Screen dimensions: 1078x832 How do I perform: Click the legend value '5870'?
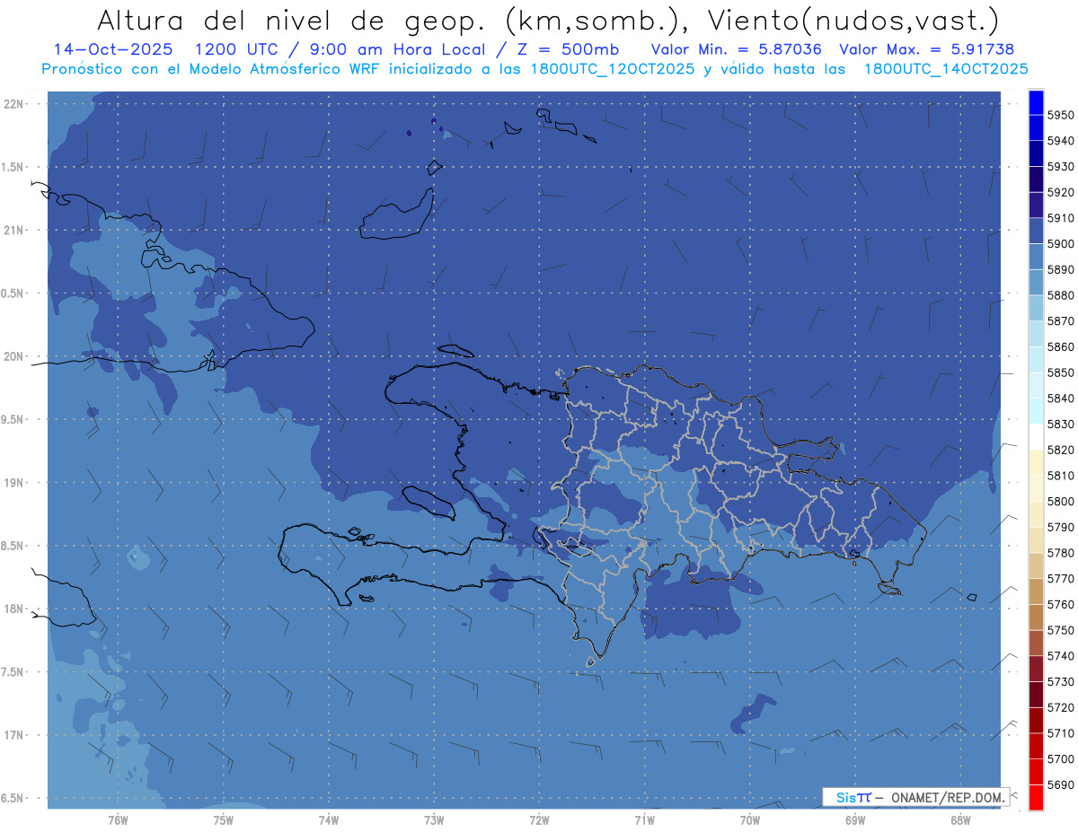pyautogui.click(x=1061, y=321)
